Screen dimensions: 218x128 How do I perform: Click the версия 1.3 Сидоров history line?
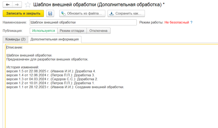[52, 79]
